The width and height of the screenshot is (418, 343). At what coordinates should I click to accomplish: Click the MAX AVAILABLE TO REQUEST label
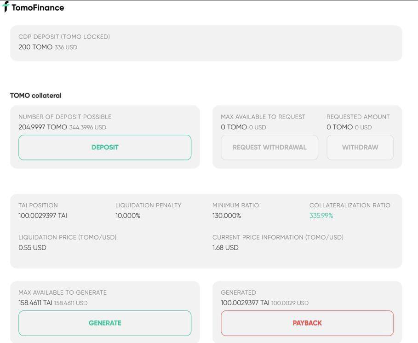[263, 117]
